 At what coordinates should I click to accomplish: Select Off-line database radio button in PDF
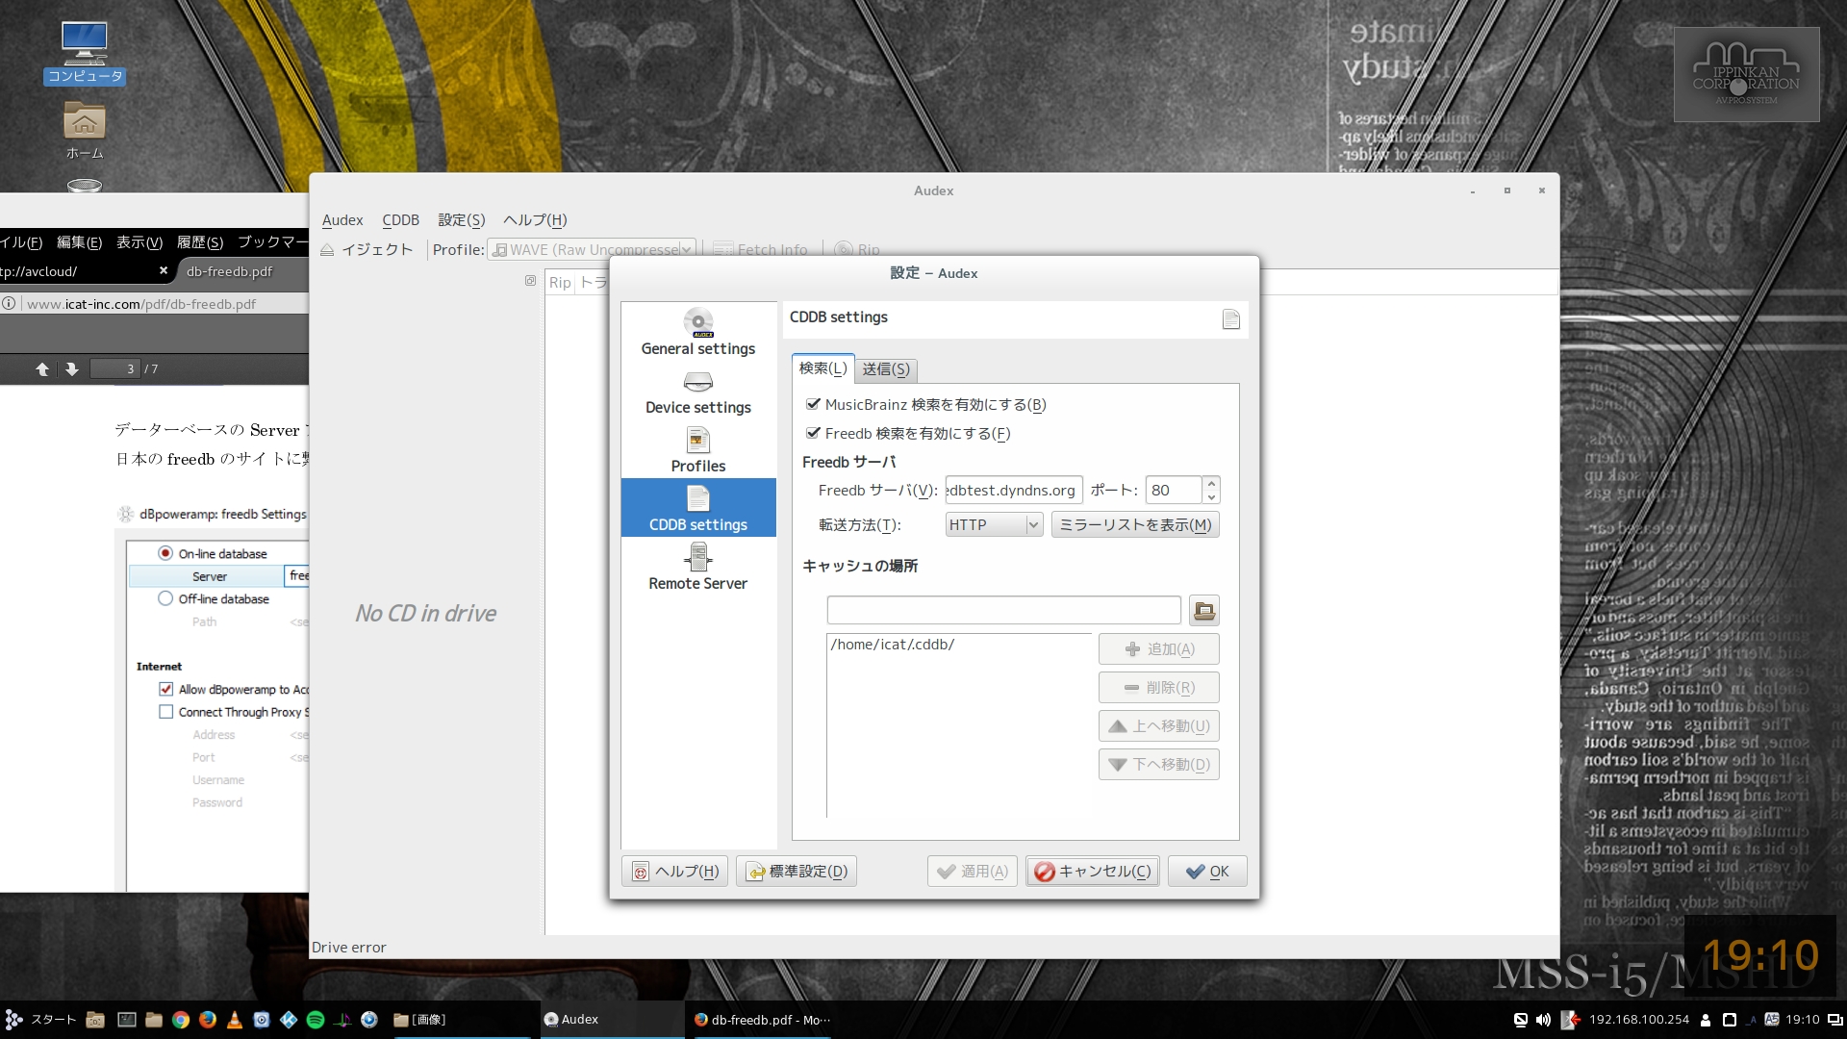click(x=165, y=598)
